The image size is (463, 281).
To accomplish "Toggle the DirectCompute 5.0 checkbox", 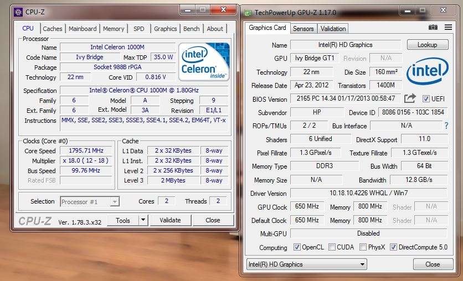I will [x=393, y=247].
